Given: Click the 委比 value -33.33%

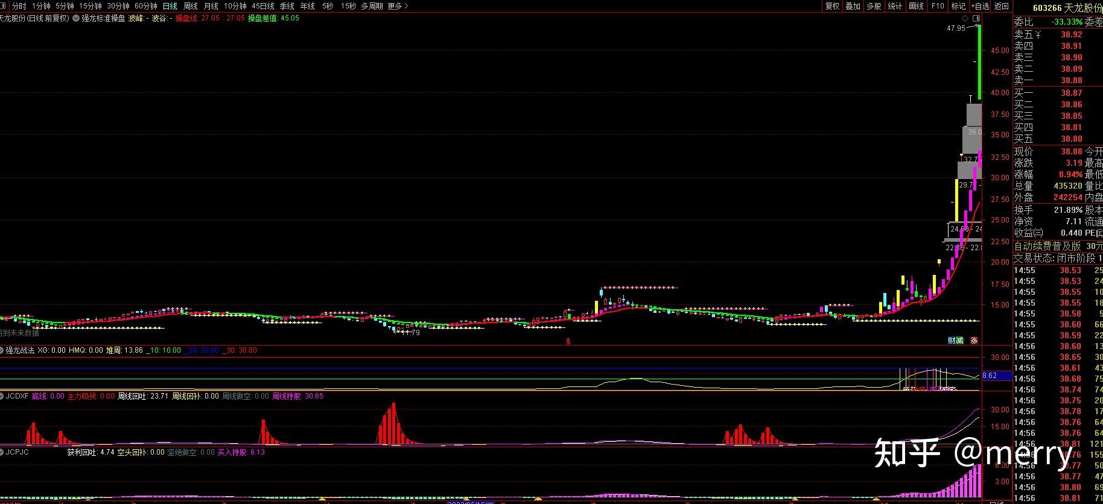Looking at the screenshot, I should pos(1067,22).
